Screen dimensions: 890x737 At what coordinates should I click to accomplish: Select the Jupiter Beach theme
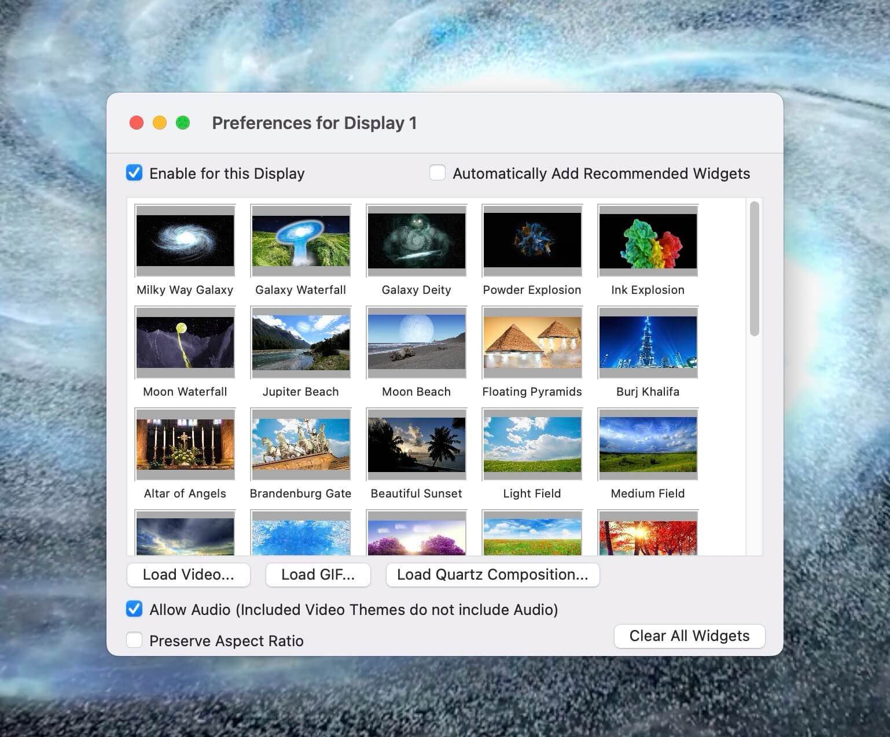pyautogui.click(x=300, y=343)
